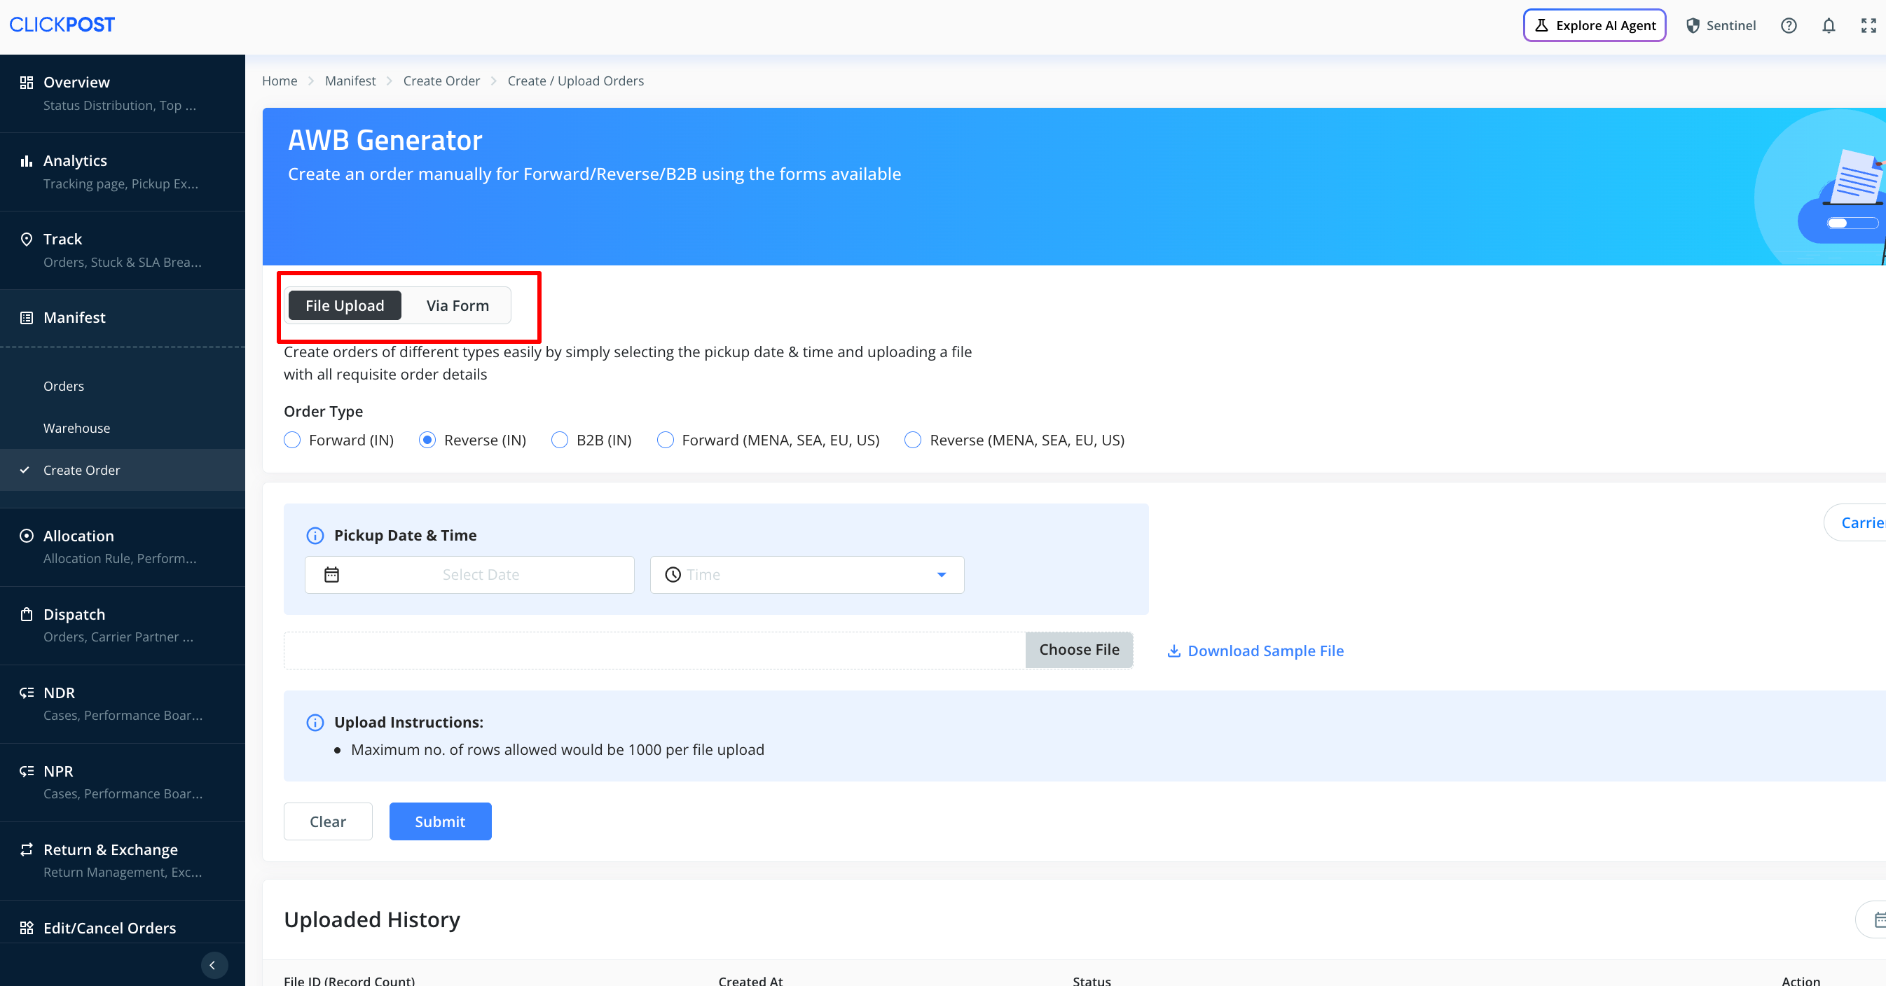Click the Choose File button

pyautogui.click(x=1078, y=650)
